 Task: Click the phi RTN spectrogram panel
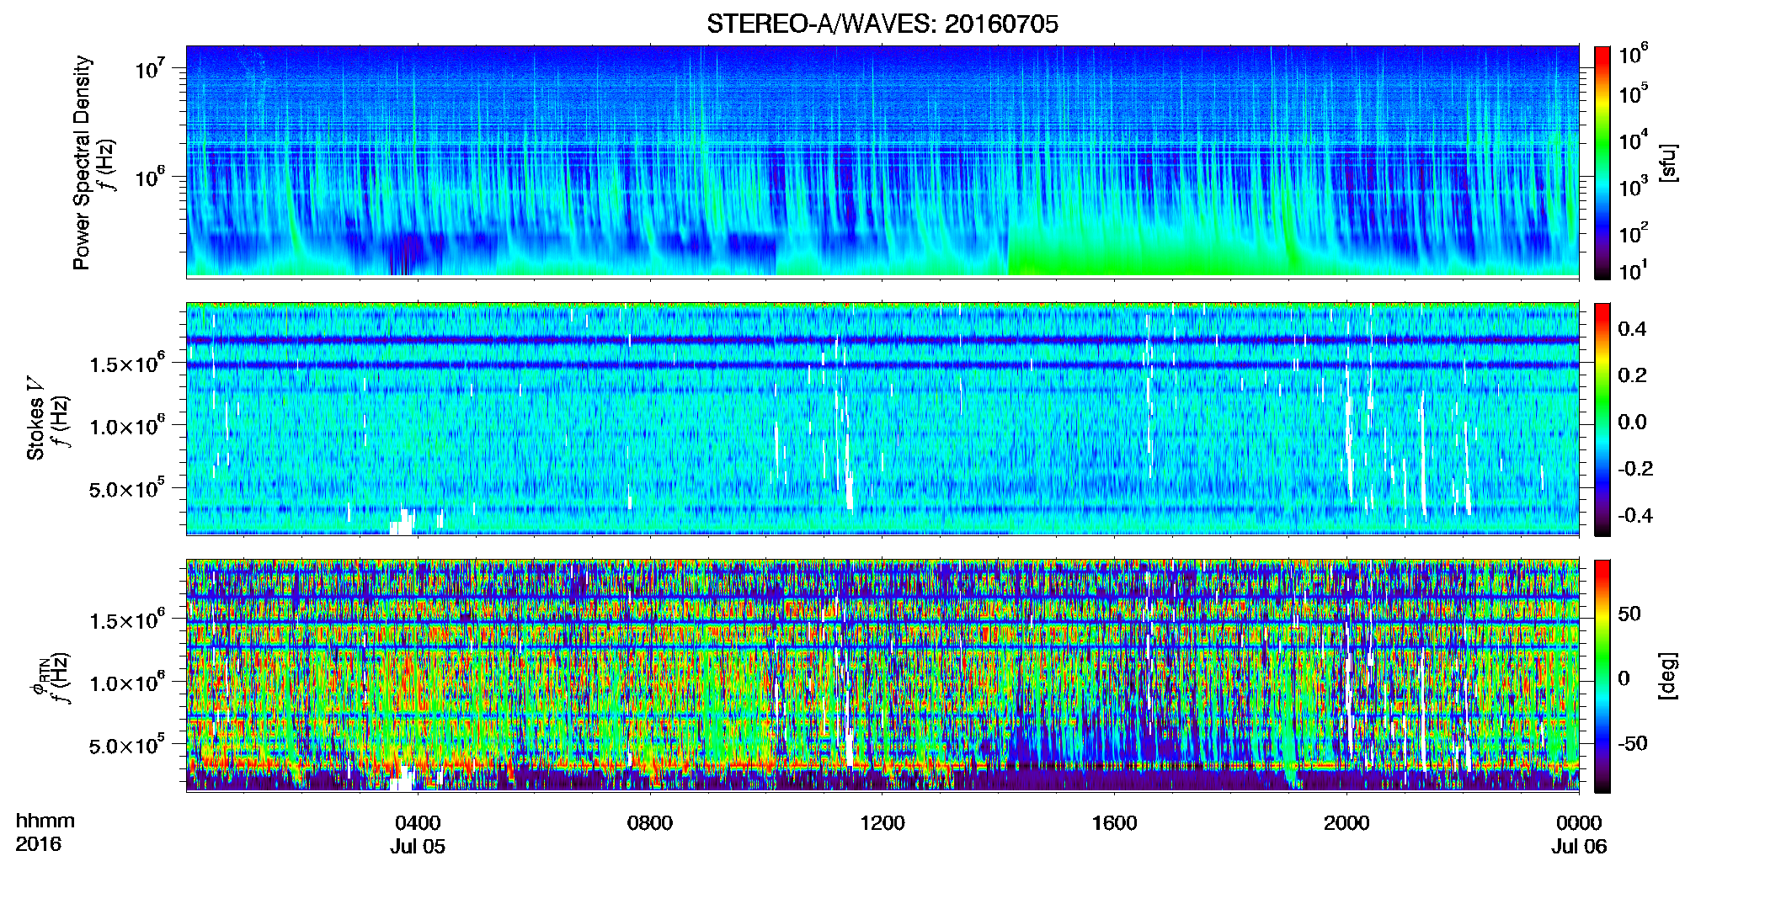click(x=882, y=675)
